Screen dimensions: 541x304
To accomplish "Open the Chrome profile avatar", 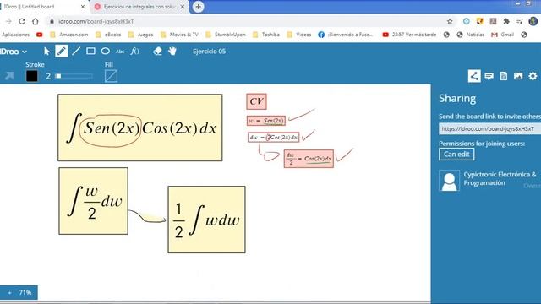I will click(x=533, y=21).
